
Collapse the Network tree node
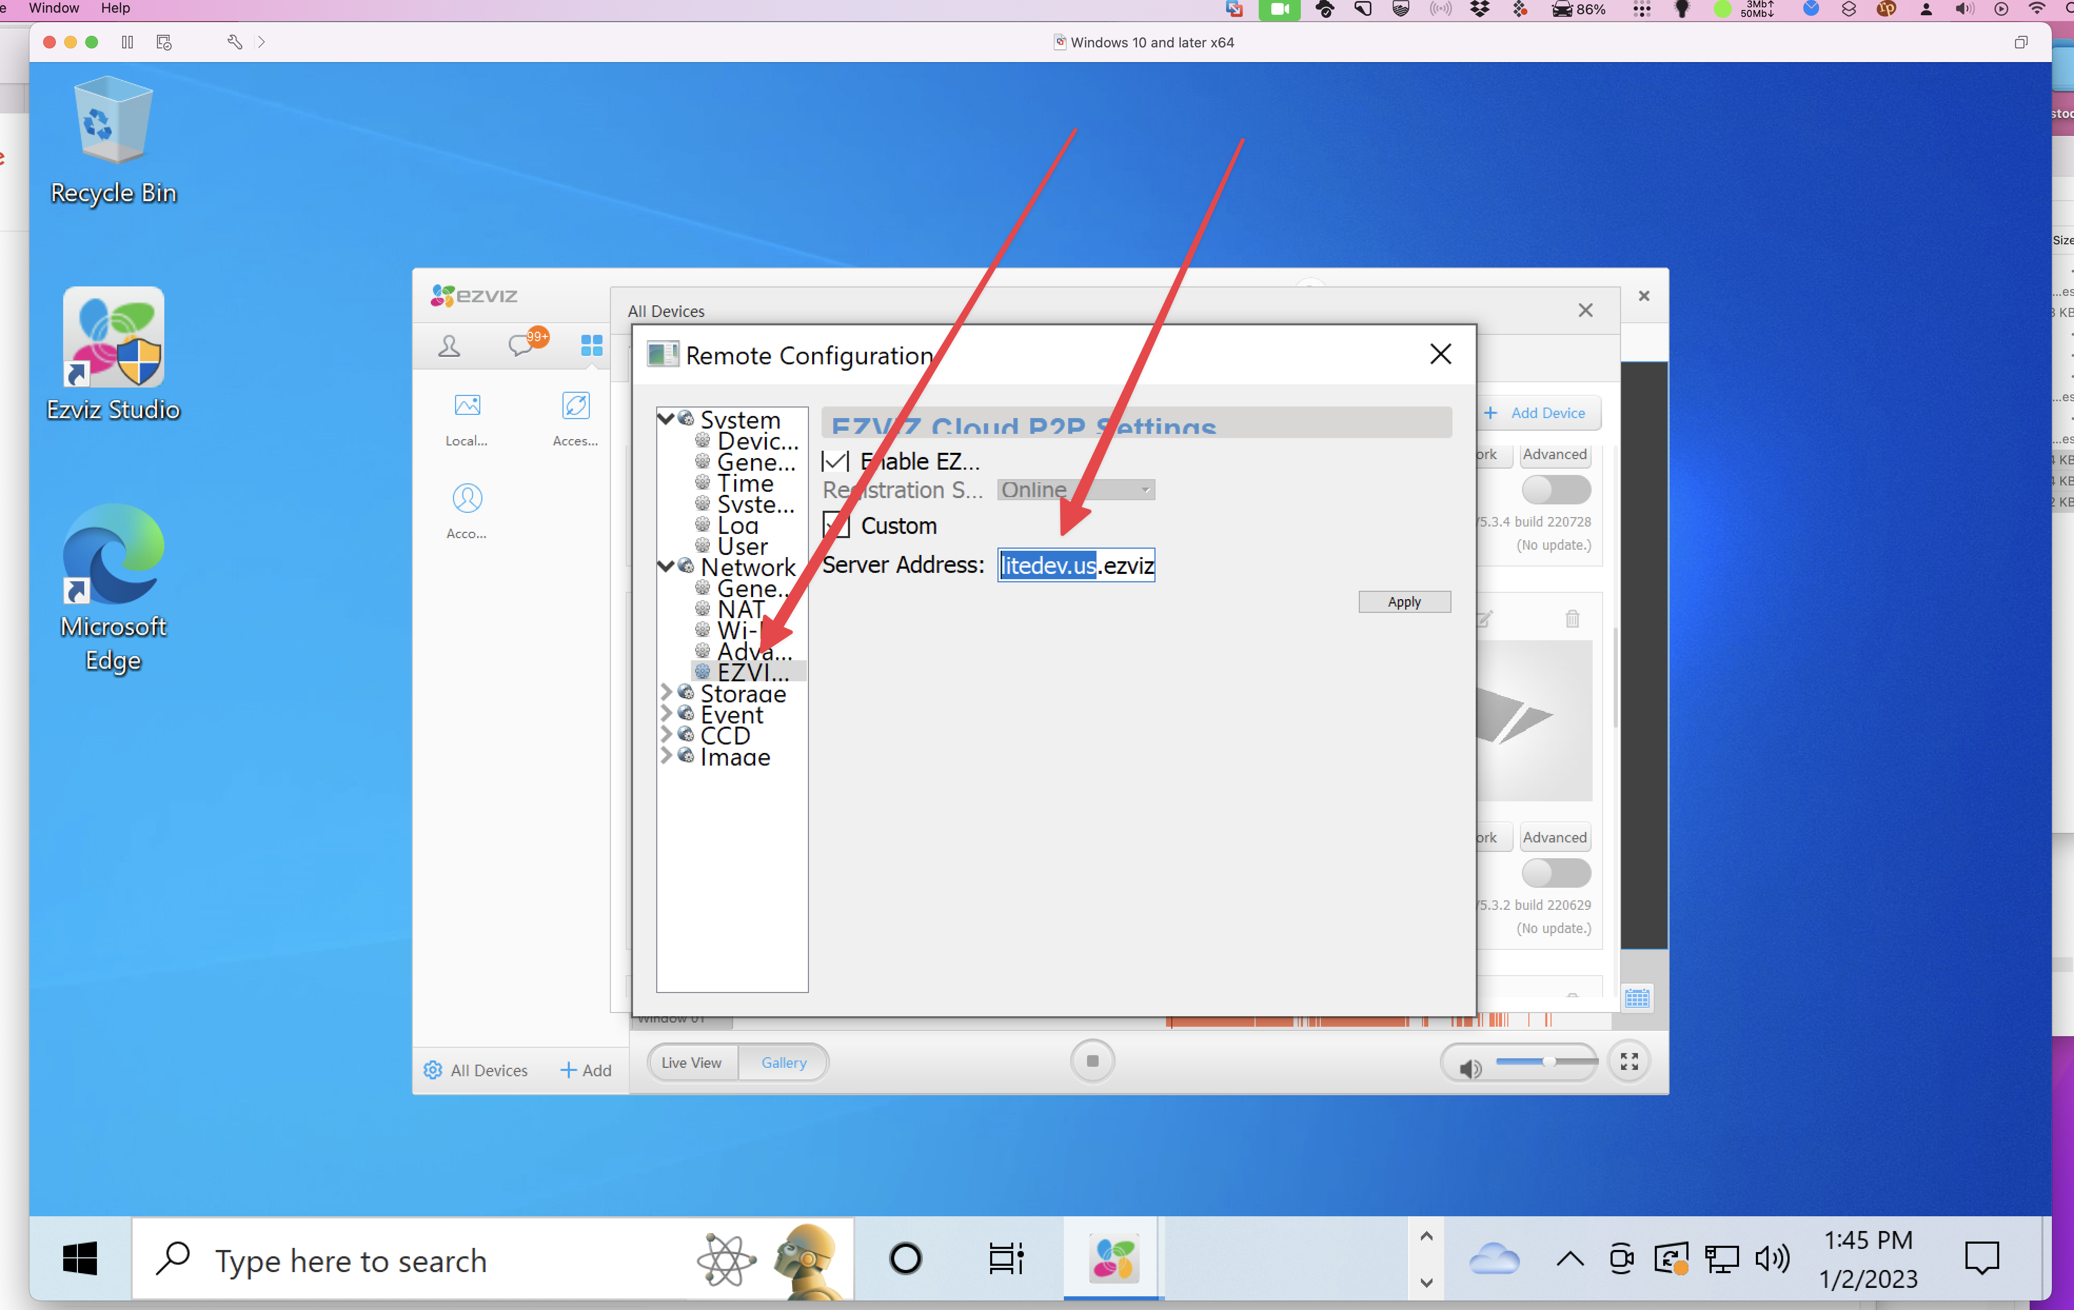(x=666, y=566)
